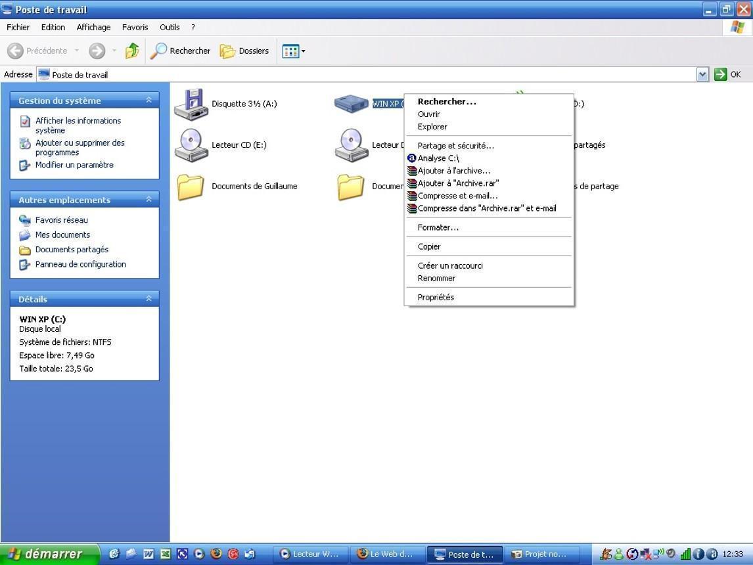
Task: Select Formater... from the context menu
Action: (x=438, y=227)
